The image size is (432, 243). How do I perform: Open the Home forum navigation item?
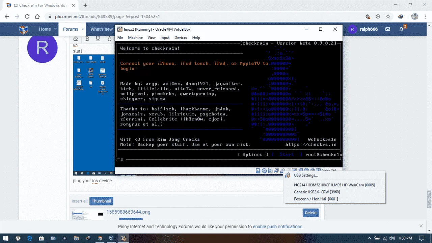point(45,29)
